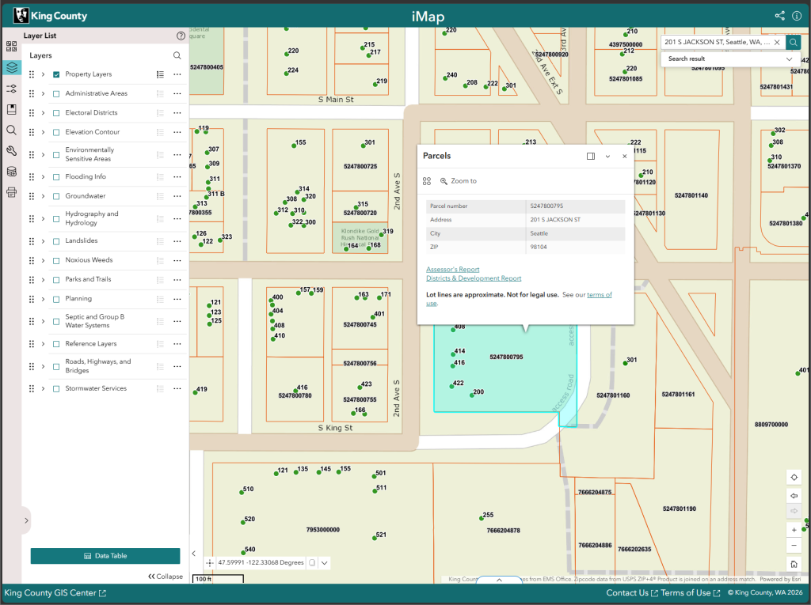Viewport: 811px width, 605px height.
Task: Zoom out on the map
Action: click(794, 545)
